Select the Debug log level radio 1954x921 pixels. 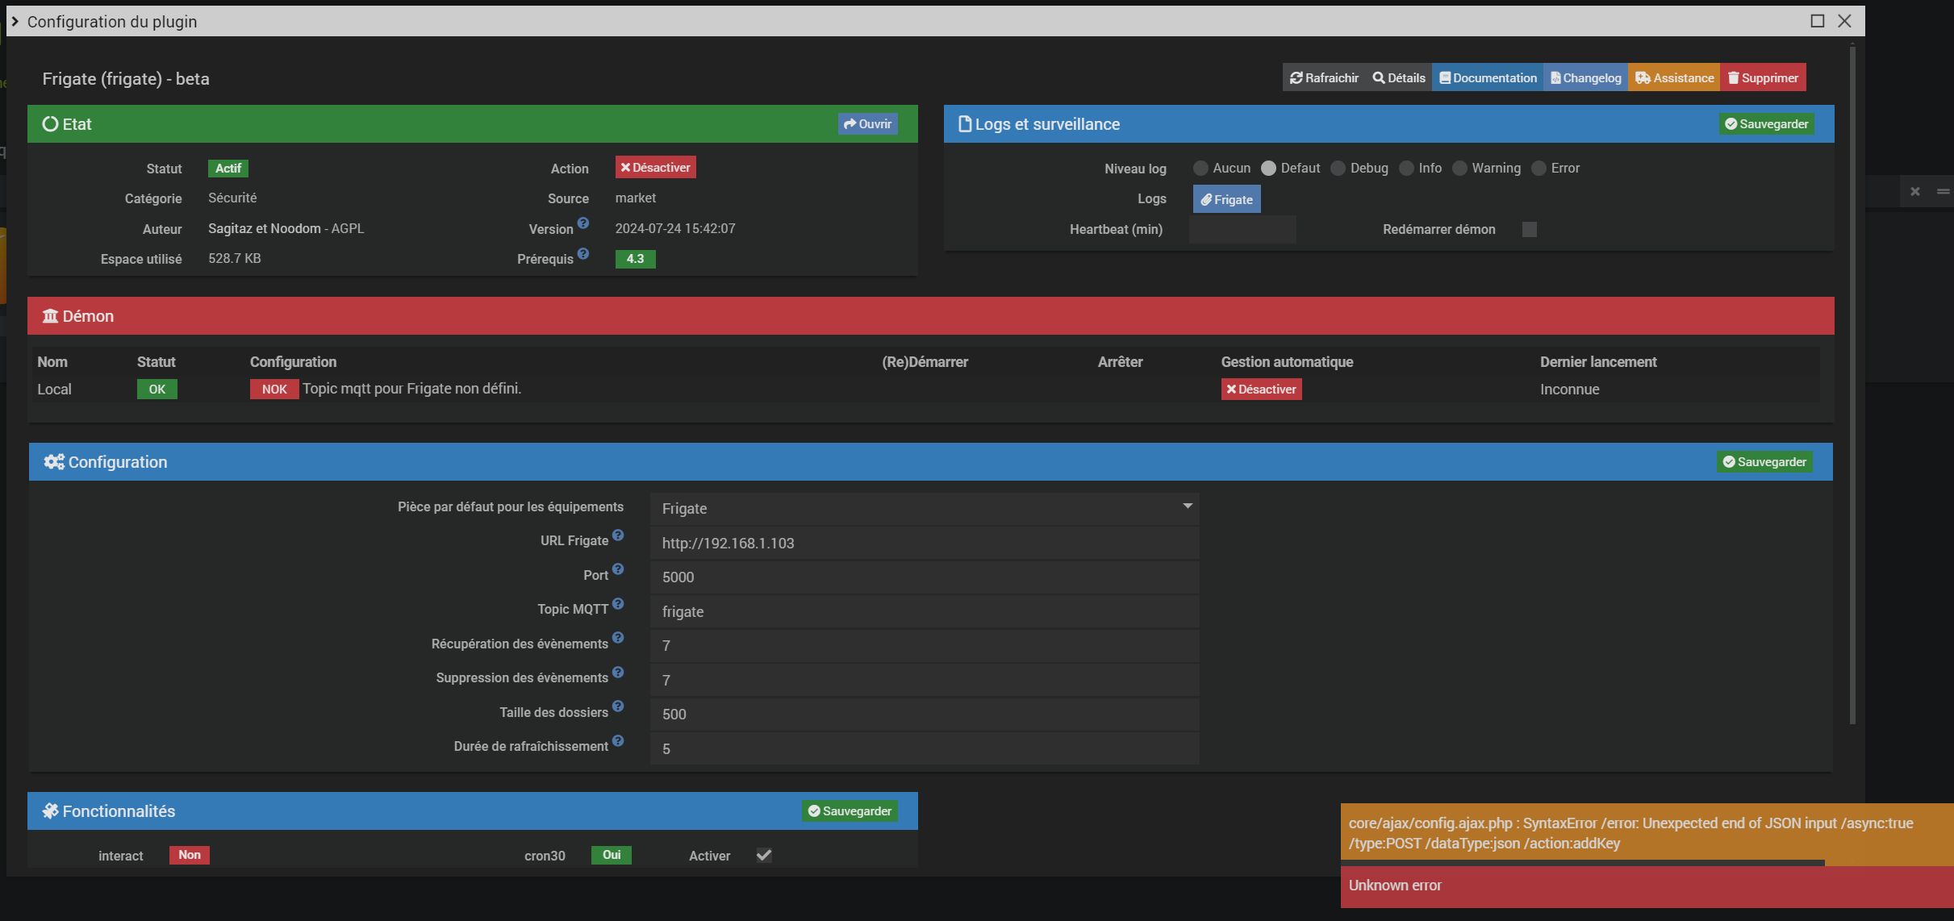[x=1338, y=168]
